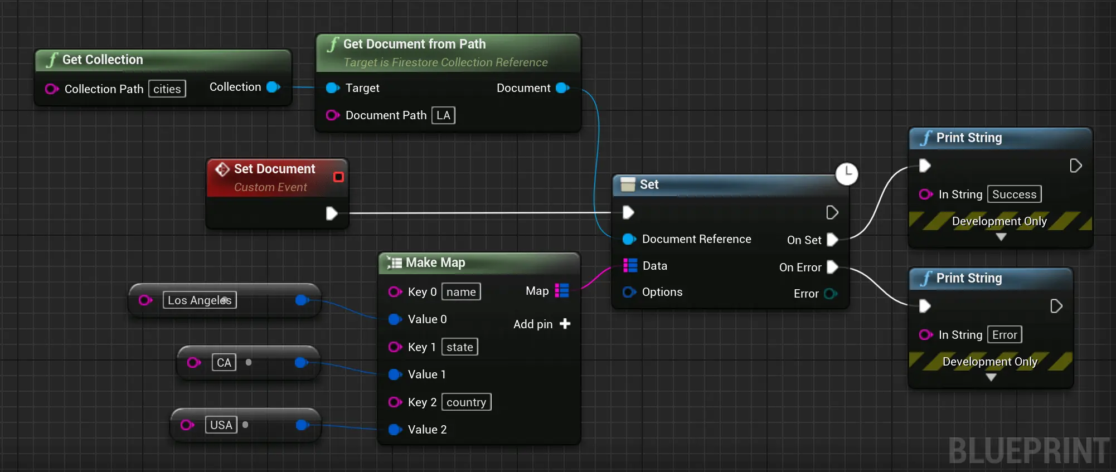Click the Set node exec input pin
Viewport: 1116px width, 472px height.
[x=628, y=212]
